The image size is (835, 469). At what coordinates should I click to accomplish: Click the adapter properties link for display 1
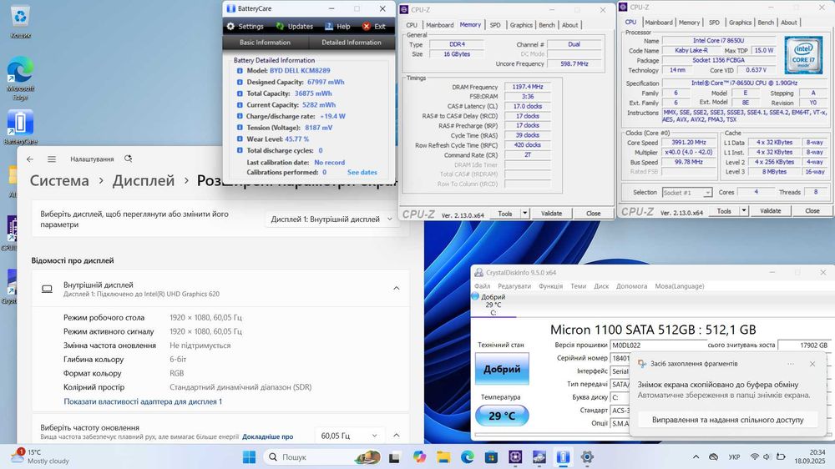pos(143,401)
